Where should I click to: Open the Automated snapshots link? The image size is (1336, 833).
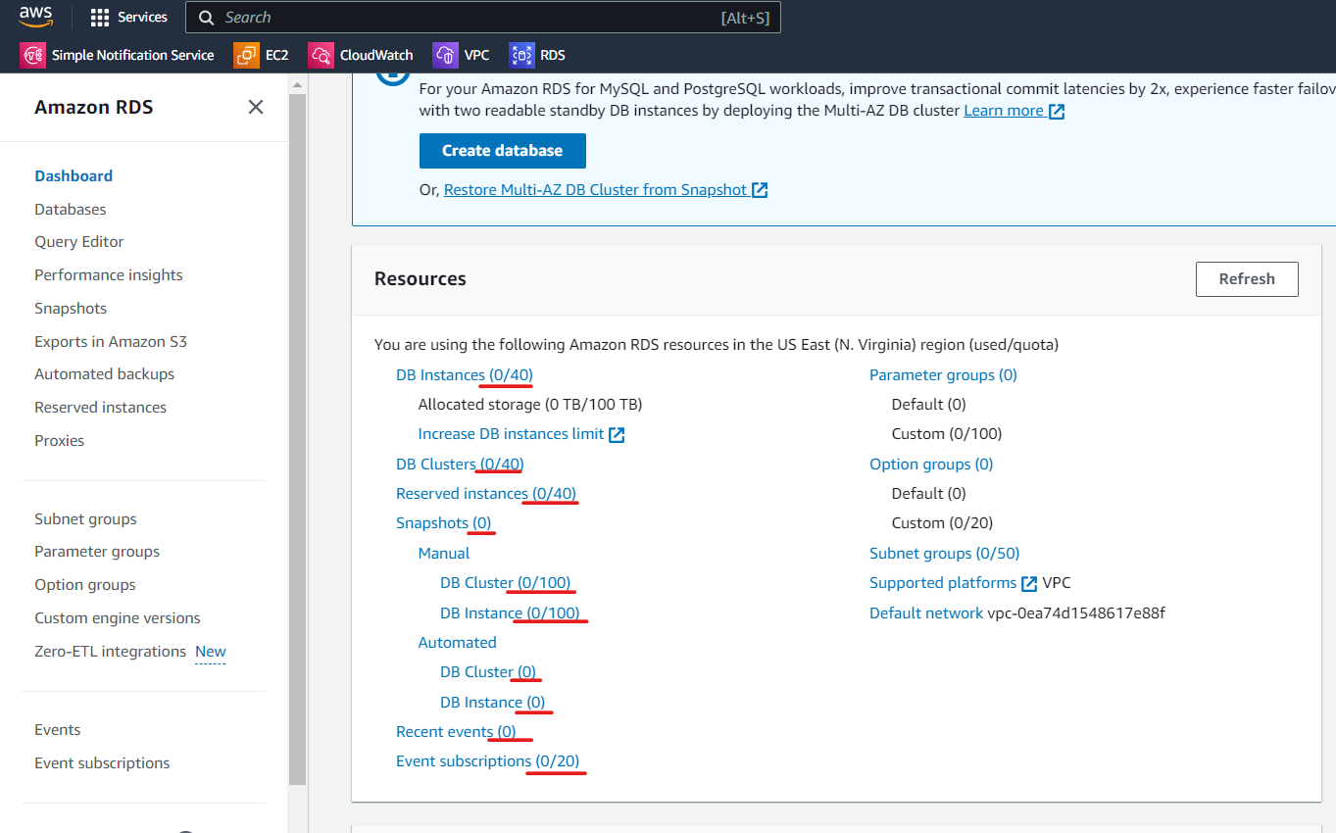457,643
